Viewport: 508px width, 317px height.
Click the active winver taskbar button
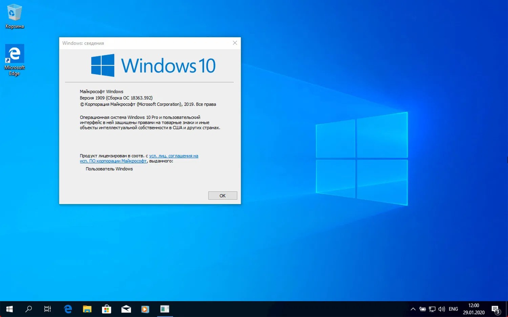coord(165,309)
